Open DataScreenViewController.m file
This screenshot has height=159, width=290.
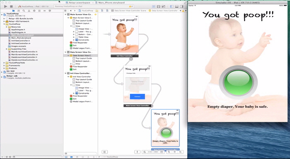point(24,60)
